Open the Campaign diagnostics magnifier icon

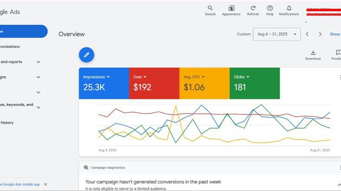[x=86, y=167]
